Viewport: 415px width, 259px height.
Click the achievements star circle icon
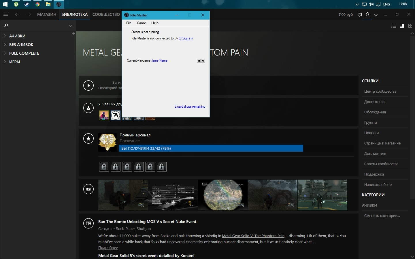88,138
